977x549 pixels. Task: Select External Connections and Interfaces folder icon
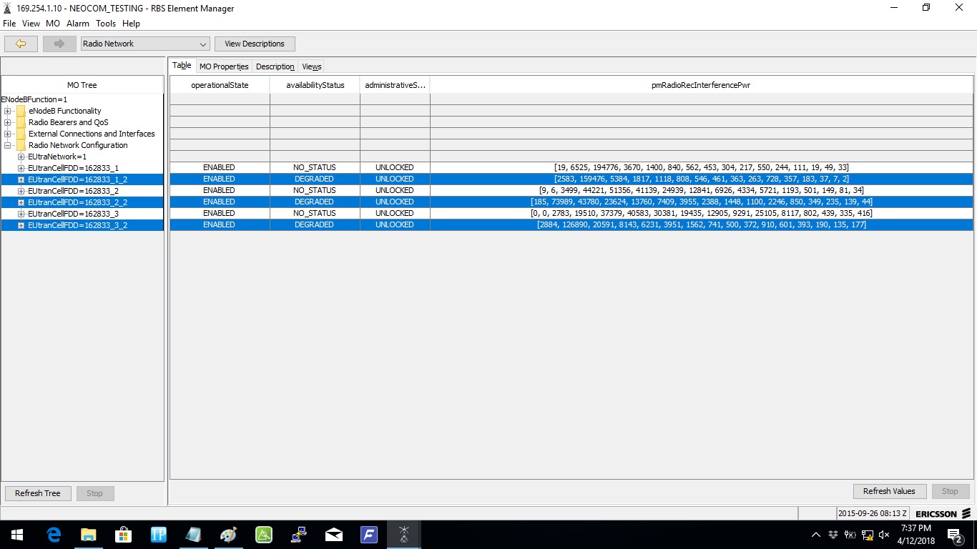(x=21, y=134)
